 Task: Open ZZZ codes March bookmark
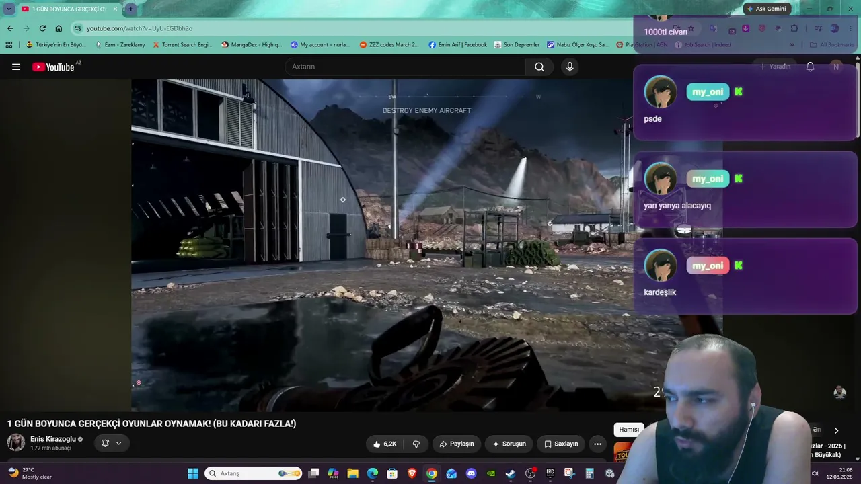(389, 45)
